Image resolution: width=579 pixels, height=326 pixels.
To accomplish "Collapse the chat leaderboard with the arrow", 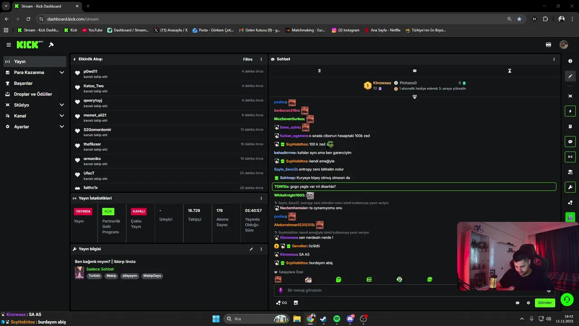I will [414, 96].
